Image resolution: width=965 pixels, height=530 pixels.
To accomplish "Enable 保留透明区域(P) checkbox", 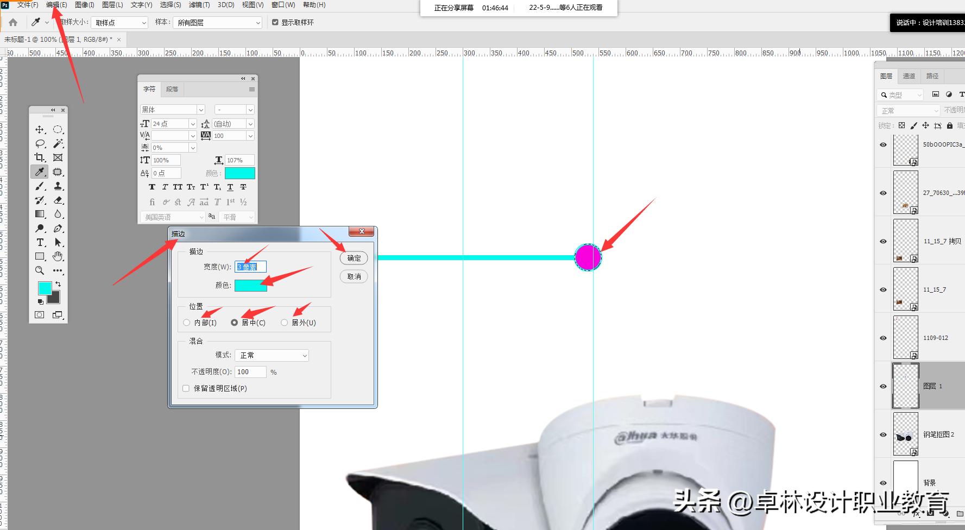I will point(186,388).
